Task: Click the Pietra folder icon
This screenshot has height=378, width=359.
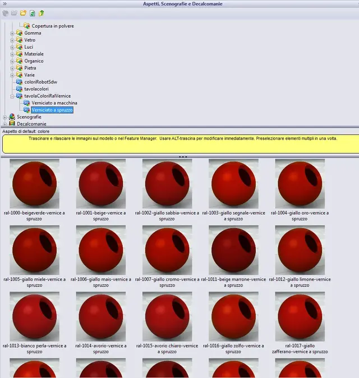Action: point(19,68)
